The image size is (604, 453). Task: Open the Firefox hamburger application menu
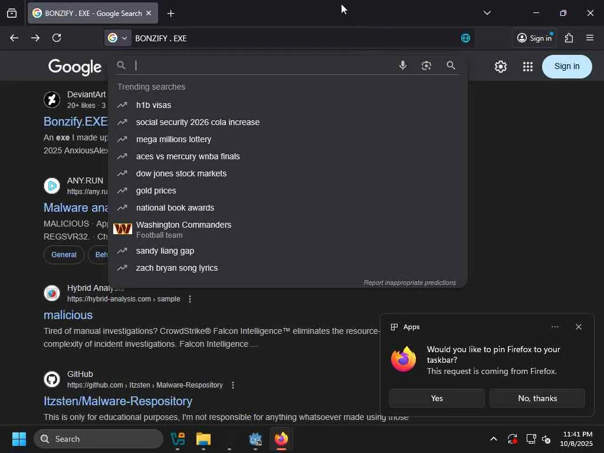pos(590,38)
